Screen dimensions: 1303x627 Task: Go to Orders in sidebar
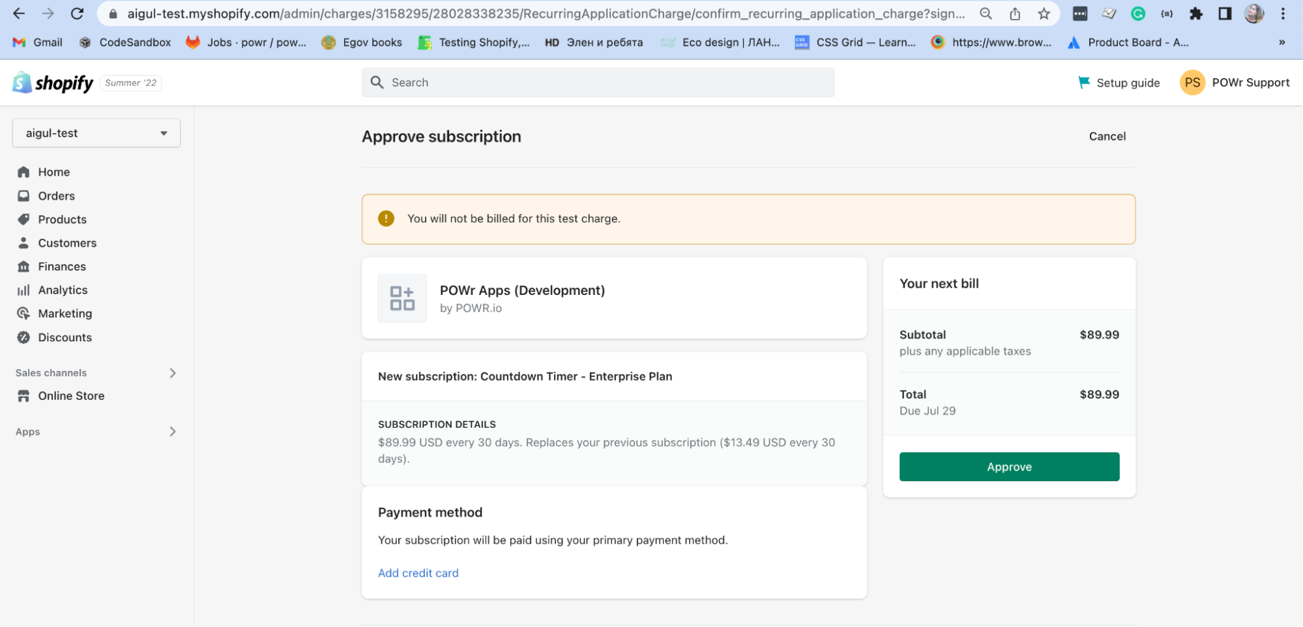click(56, 196)
